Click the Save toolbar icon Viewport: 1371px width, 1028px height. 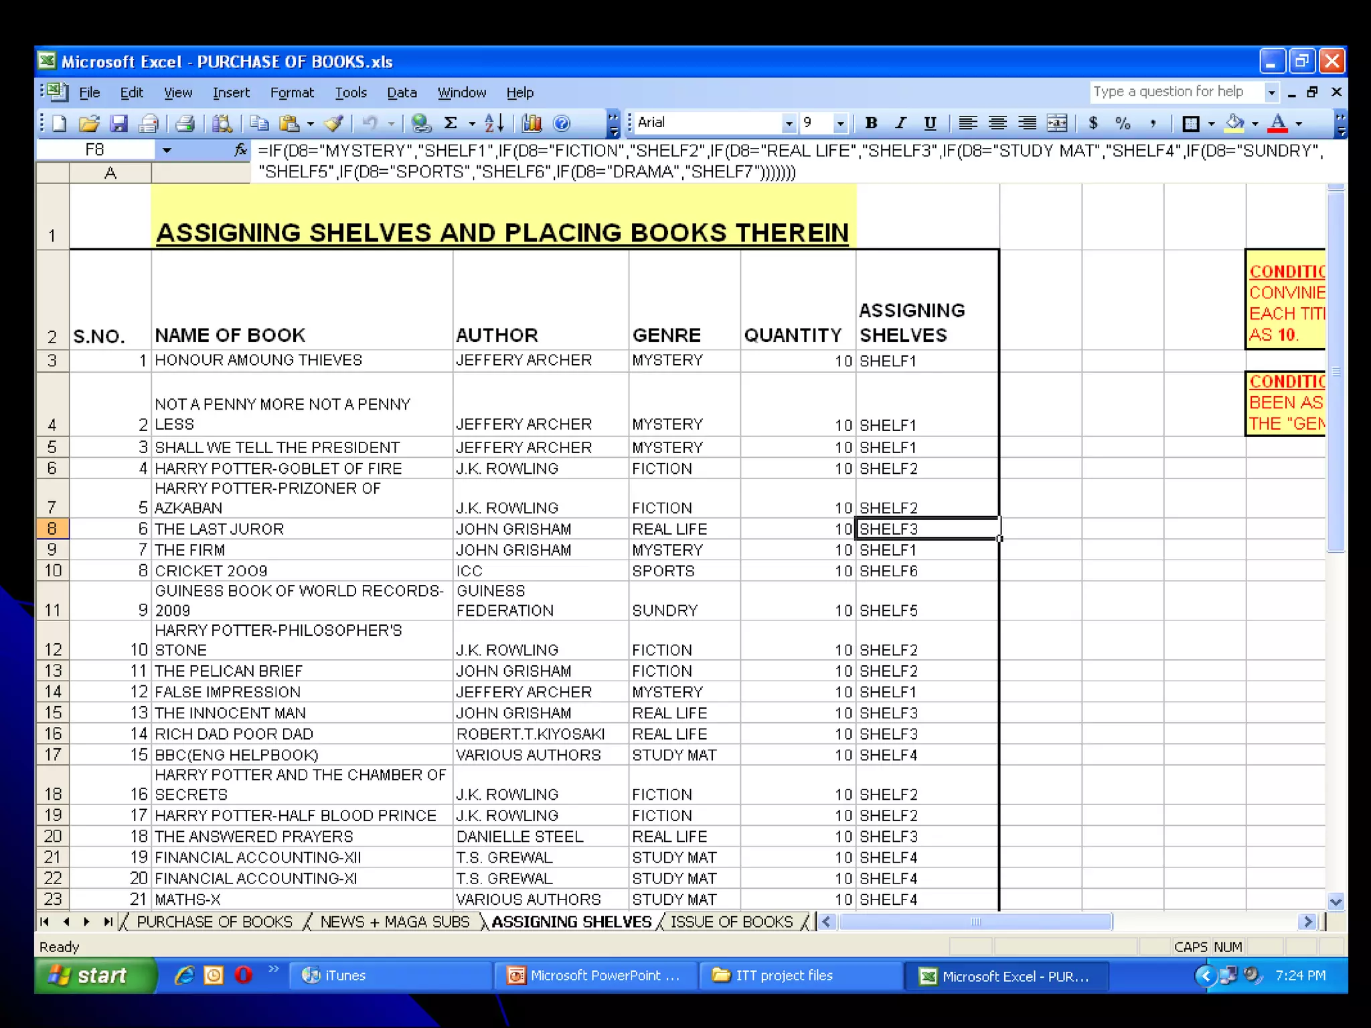point(118,123)
